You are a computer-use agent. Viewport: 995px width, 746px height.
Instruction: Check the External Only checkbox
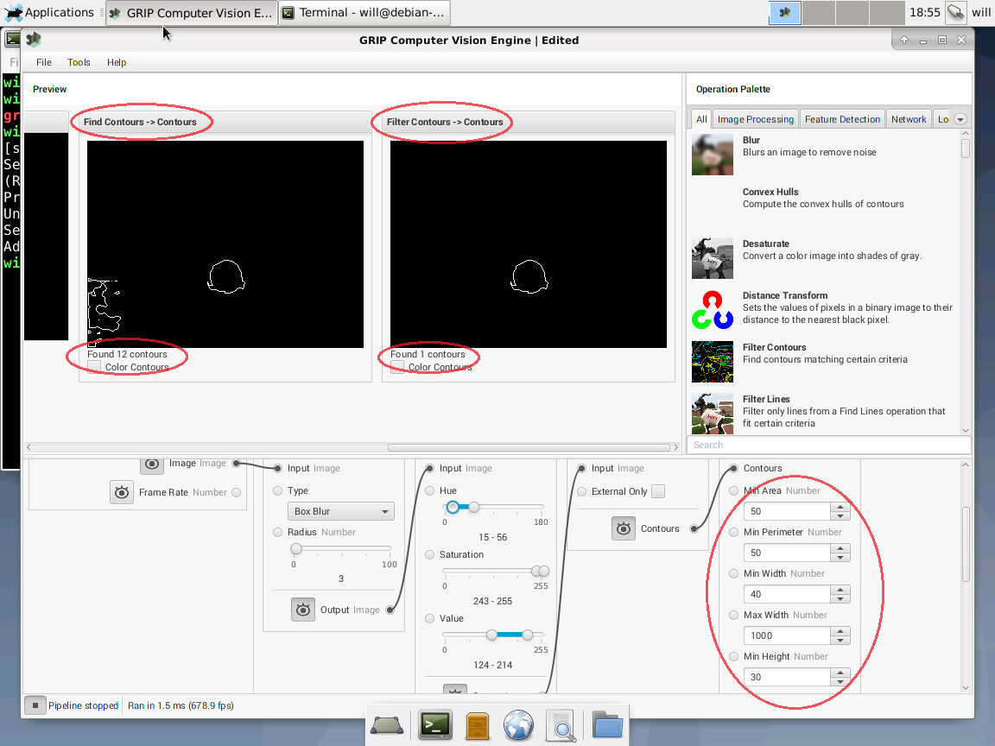(x=659, y=491)
